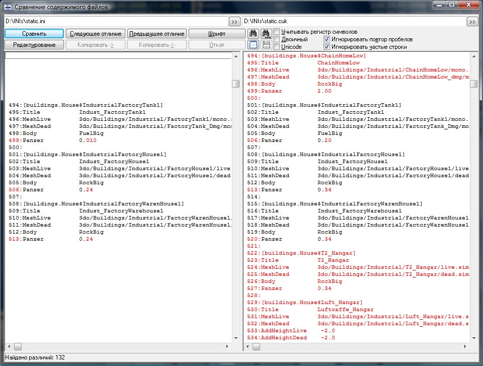
Task: Maximize the comparison window
Action: [x=452, y=5]
